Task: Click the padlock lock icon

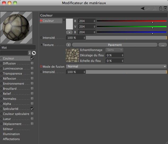Action: 161,8
